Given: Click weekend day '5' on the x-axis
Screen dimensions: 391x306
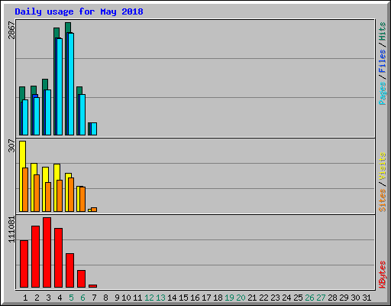Looking at the screenshot, I should pos(71,298).
